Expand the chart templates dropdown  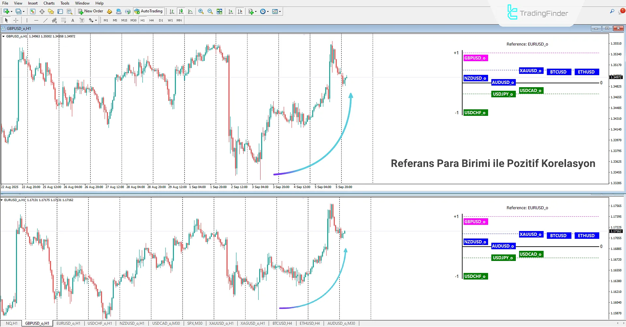coord(280,11)
